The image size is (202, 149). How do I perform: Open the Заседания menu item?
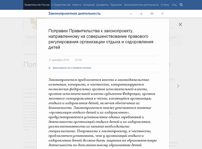point(89,5)
